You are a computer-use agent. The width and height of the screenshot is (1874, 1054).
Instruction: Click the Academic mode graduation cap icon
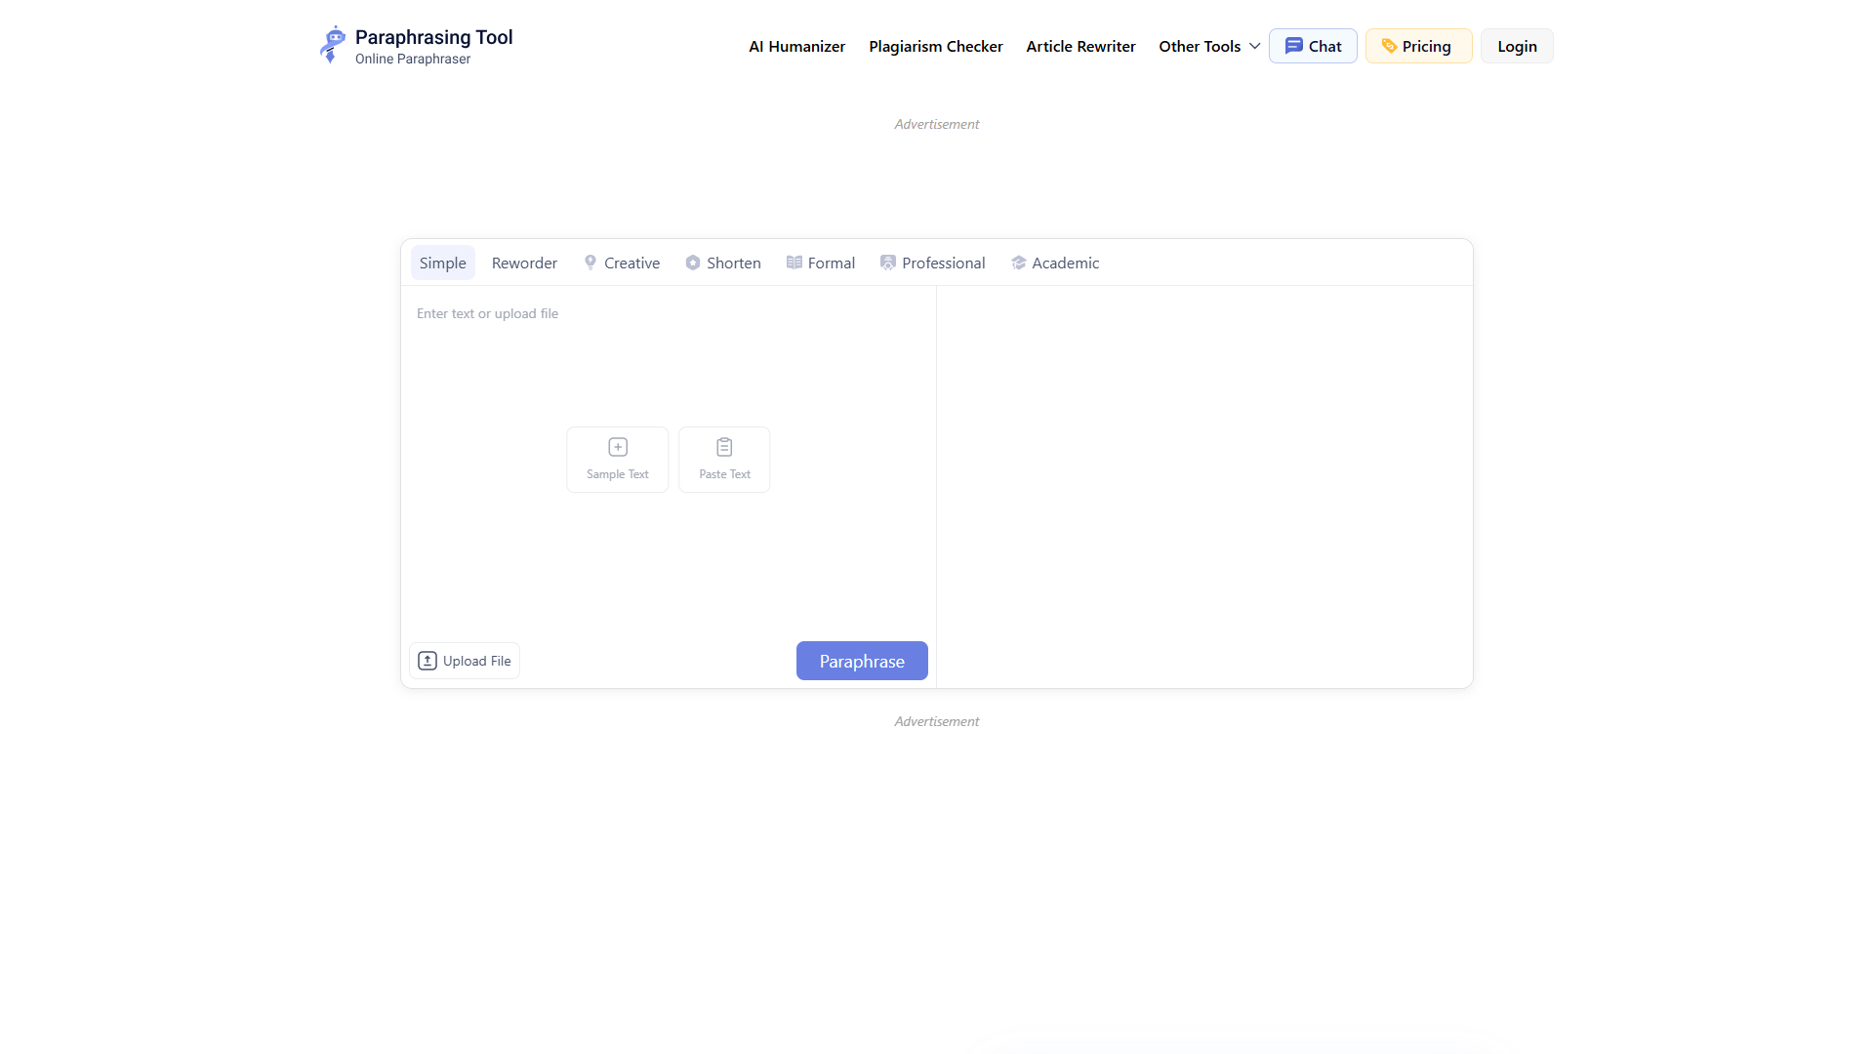pos(1019,263)
